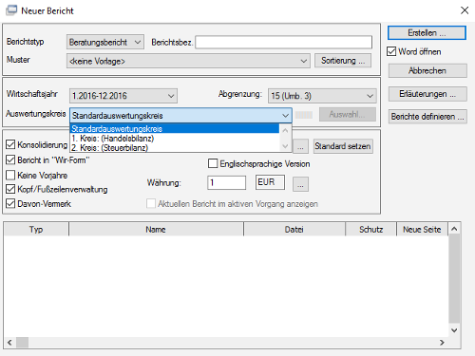Click Berichte definieren button
475x356 pixels.
click(427, 117)
